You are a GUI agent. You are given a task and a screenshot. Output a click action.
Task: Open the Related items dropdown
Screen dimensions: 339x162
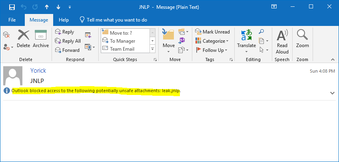(263, 41)
